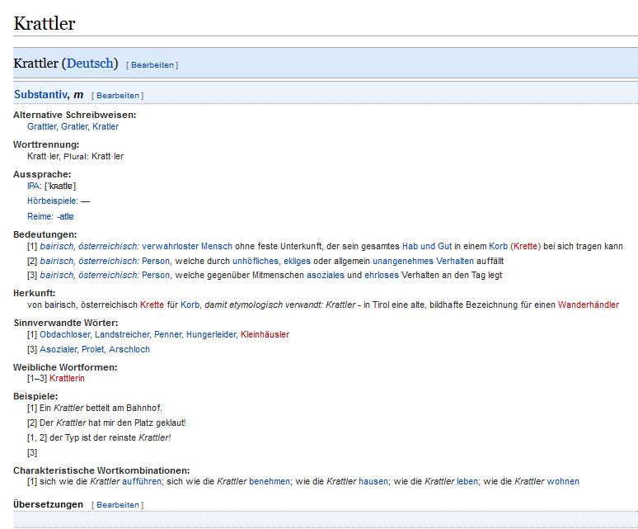
Task: Click the 'Worttrennung:' label
Action: (x=46, y=144)
